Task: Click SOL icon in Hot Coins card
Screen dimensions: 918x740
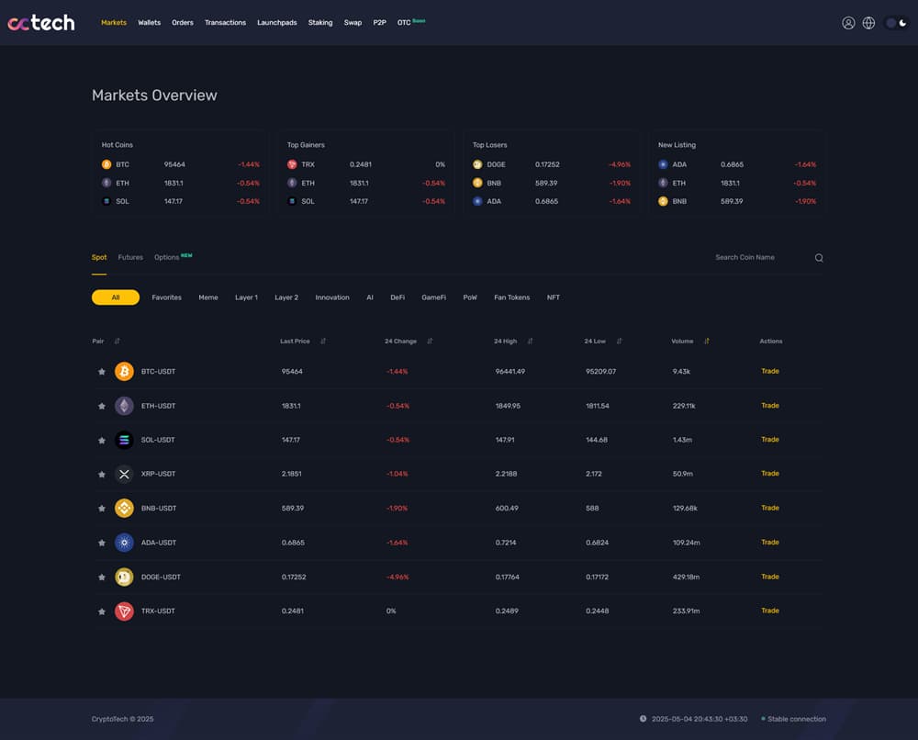Action: (x=106, y=201)
